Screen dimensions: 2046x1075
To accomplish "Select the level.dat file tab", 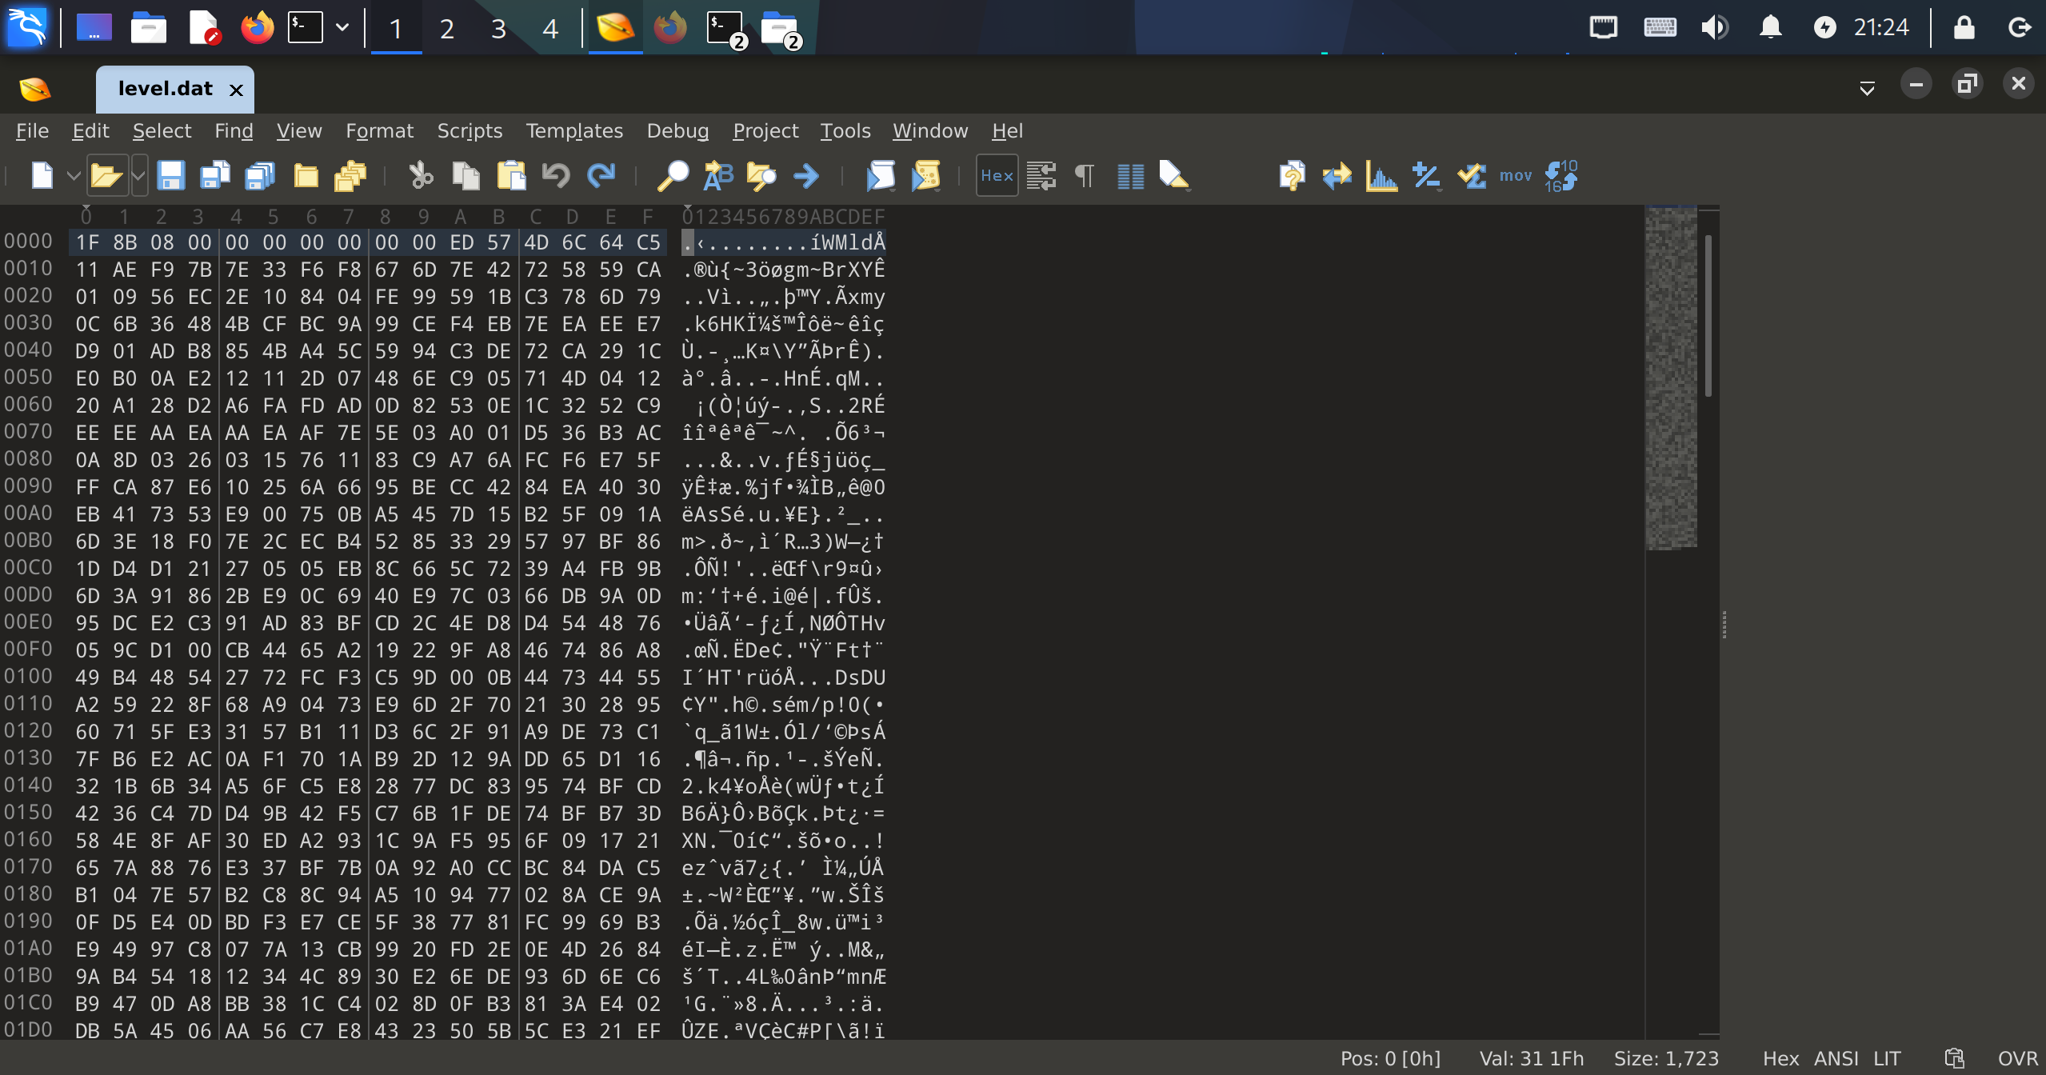I will pos(165,89).
